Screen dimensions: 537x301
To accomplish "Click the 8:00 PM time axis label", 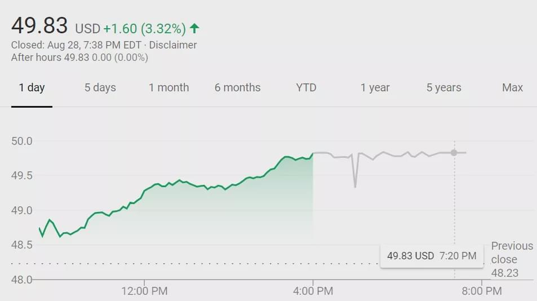I will pyautogui.click(x=482, y=291).
